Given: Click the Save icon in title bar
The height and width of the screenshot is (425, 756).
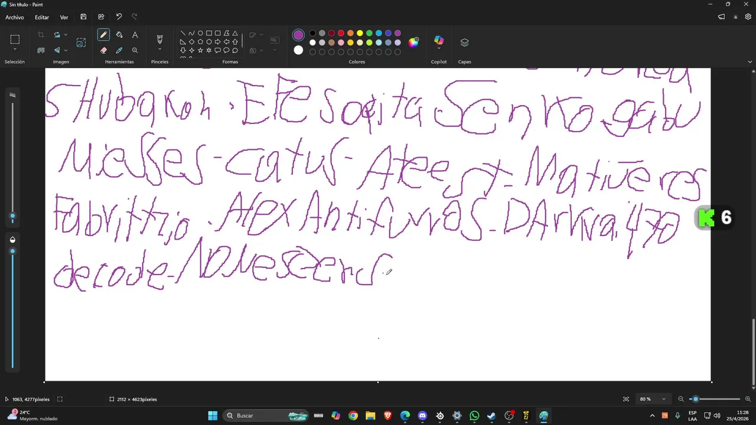Looking at the screenshot, I should click(x=83, y=17).
